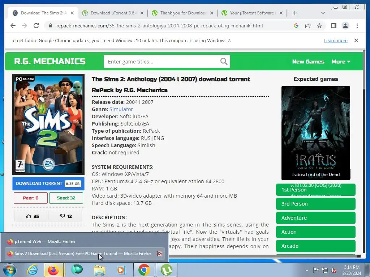The image size is (370, 277).
Task: Click the search magnifier icon
Action: click(224, 61)
